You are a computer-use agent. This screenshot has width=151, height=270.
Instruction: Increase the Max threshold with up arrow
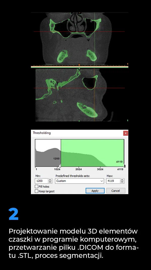(122, 180)
